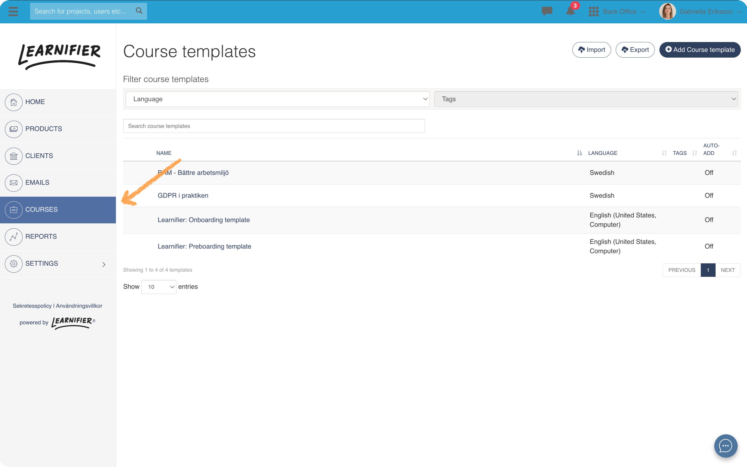The width and height of the screenshot is (747, 467).
Task: Sort table by Language column icon
Action: 664,153
